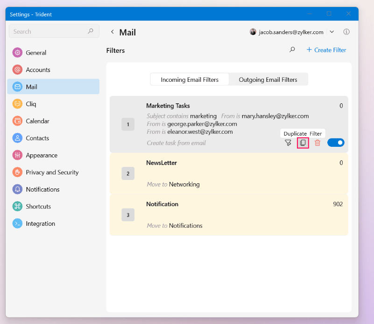Click the Filters section heading
The image size is (374, 324).
point(115,50)
